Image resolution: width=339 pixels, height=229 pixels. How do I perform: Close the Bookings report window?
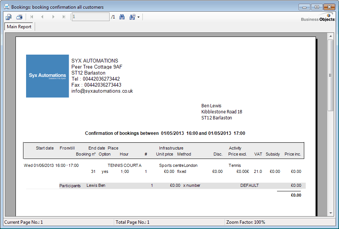(330, 7)
